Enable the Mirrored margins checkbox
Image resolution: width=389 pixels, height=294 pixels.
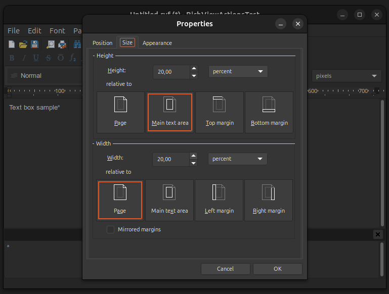[x=110, y=230]
